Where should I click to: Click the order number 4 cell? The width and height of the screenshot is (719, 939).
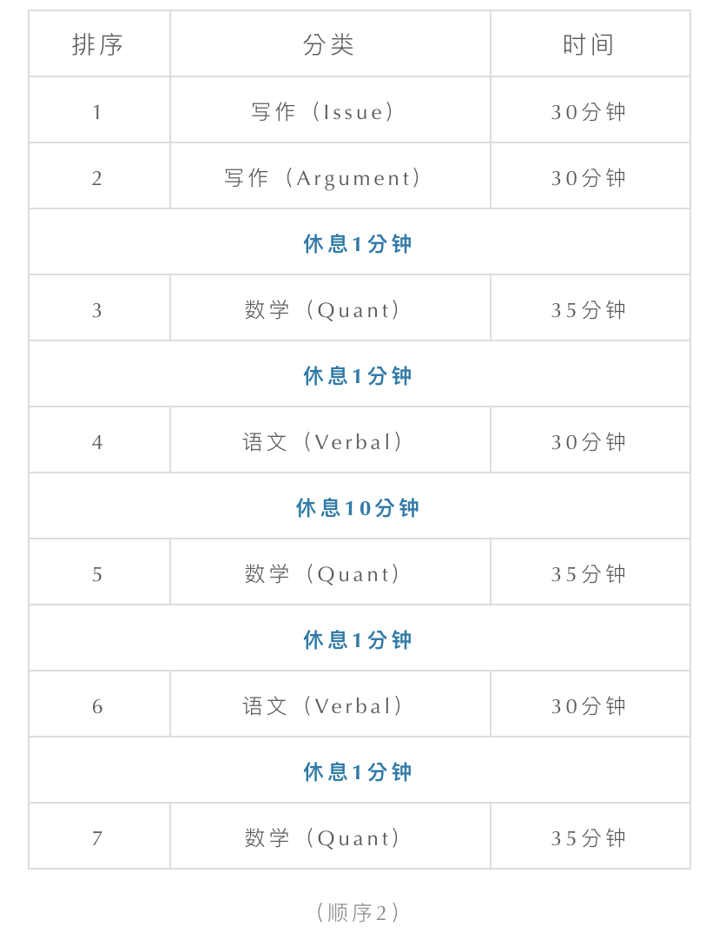(x=97, y=442)
